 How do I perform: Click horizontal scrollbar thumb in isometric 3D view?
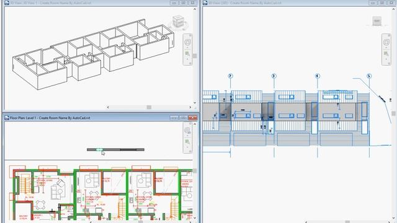[x=149, y=107]
